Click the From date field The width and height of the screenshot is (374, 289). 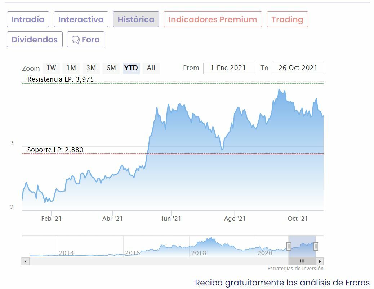point(228,68)
